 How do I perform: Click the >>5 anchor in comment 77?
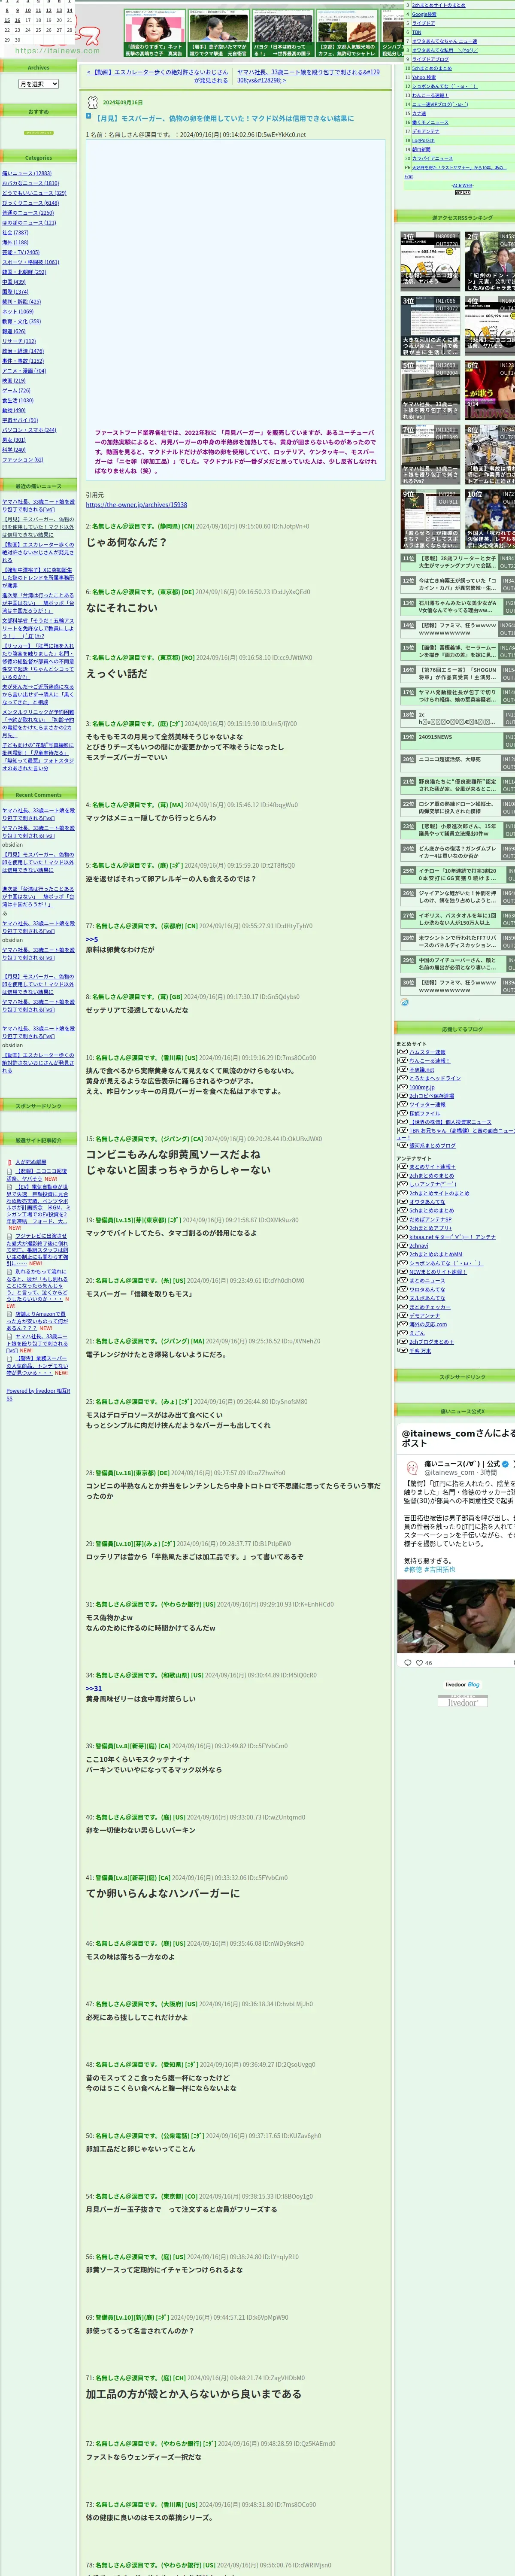click(x=92, y=939)
